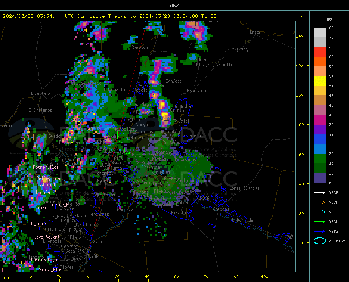Select the light gray 70–80 dBZ swatch
The width and height of the screenshot is (349, 282).
click(320, 33)
